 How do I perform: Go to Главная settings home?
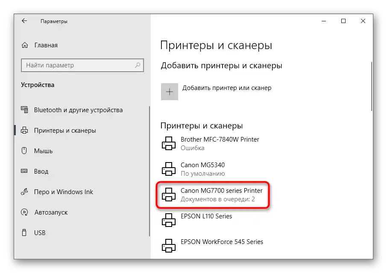46,45
